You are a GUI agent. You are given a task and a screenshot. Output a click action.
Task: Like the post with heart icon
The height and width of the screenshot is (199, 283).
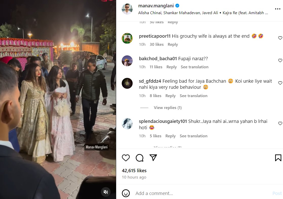(126, 158)
